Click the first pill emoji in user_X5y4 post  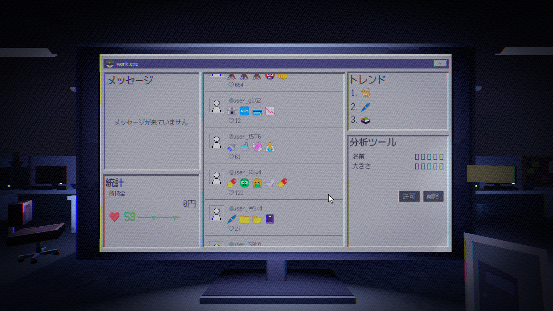coord(232,183)
